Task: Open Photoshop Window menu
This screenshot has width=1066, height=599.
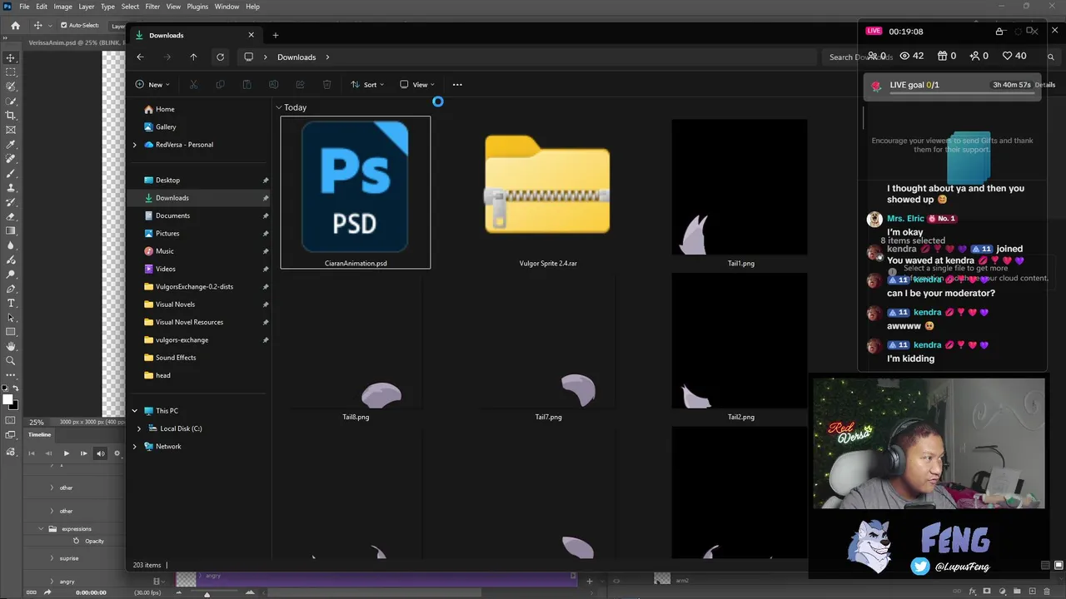Action: tap(227, 7)
